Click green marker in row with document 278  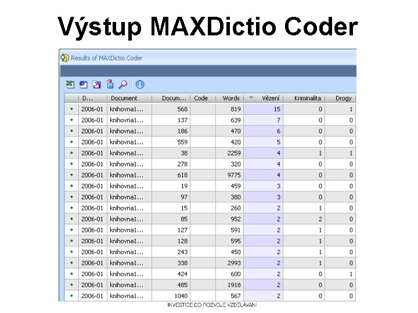coord(71,164)
